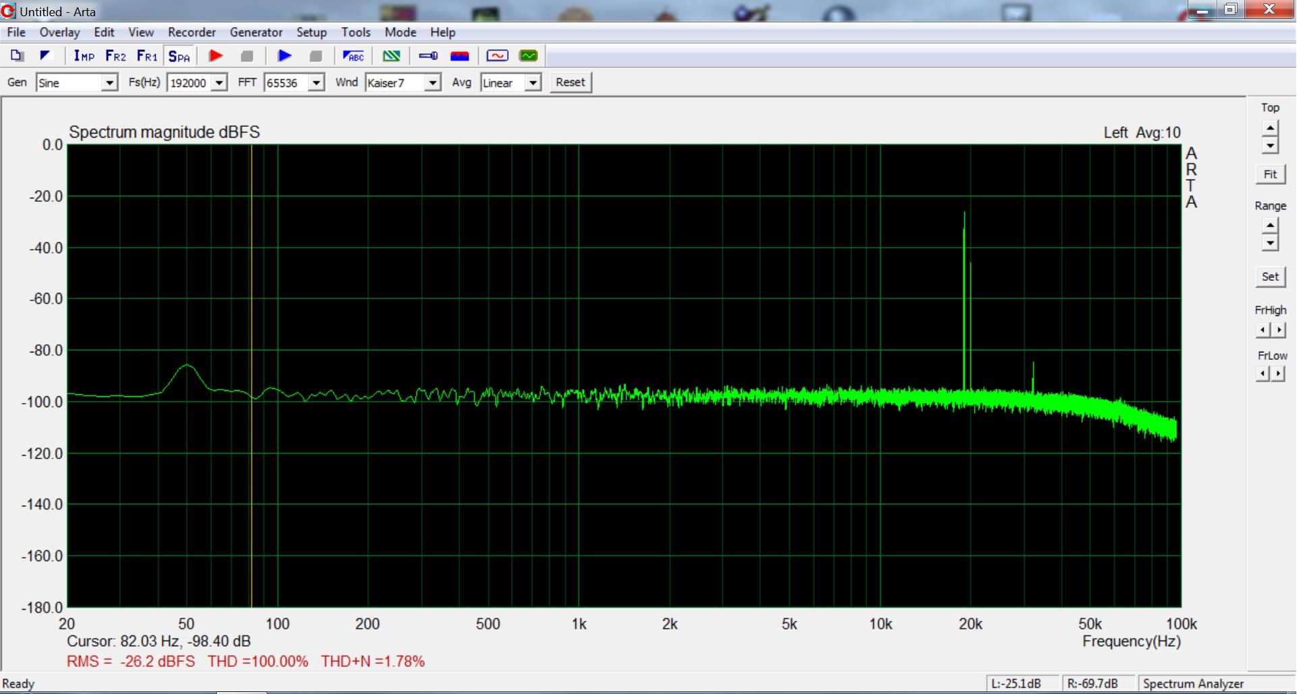The width and height of the screenshot is (1299, 694).
Task: Open the View menu
Action: [x=141, y=32]
